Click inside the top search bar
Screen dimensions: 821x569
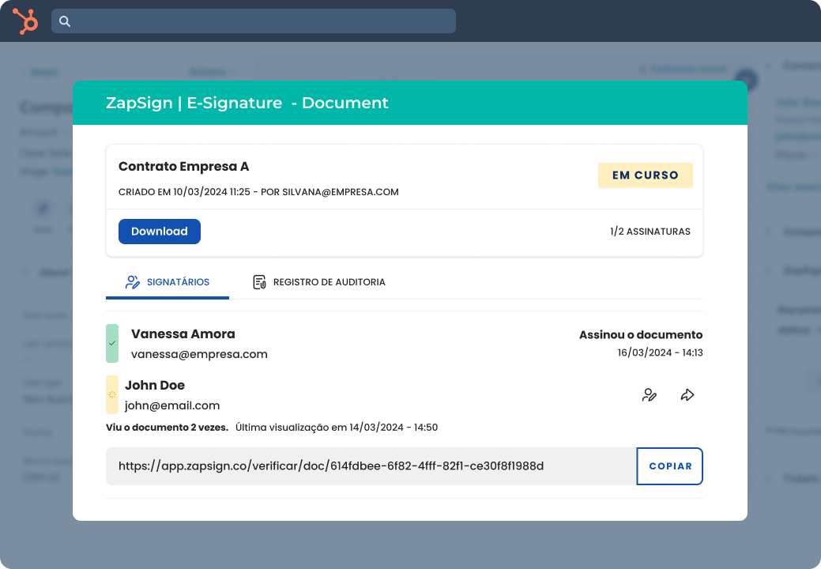[x=253, y=21]
